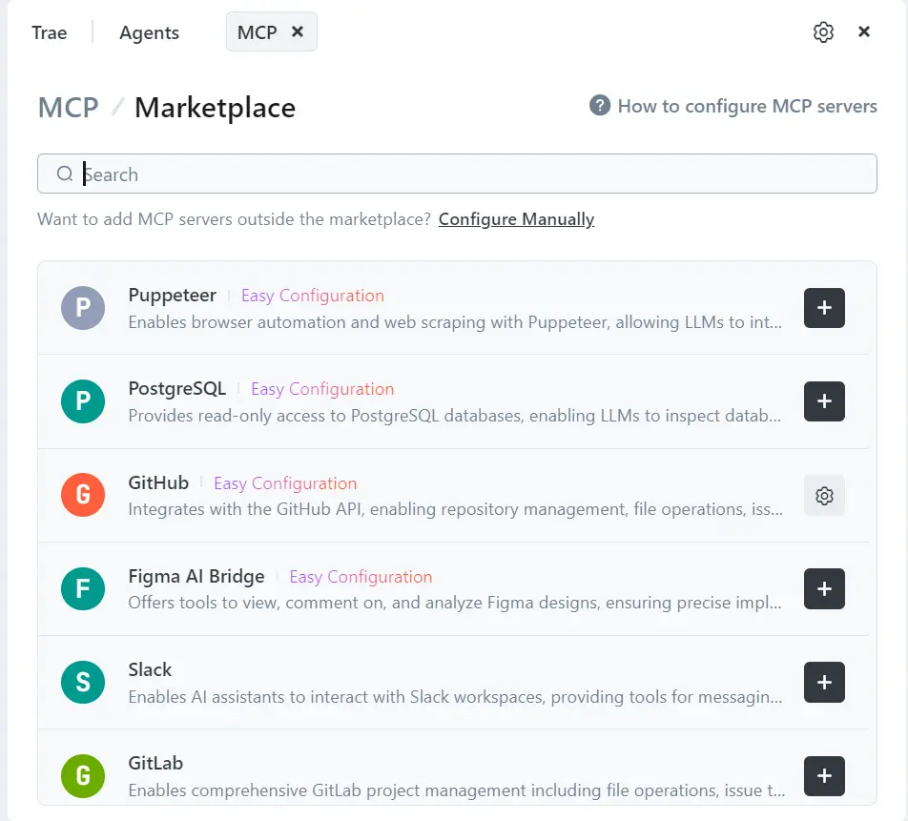
Task: Switch to the Agents tab
Action: 149,32
